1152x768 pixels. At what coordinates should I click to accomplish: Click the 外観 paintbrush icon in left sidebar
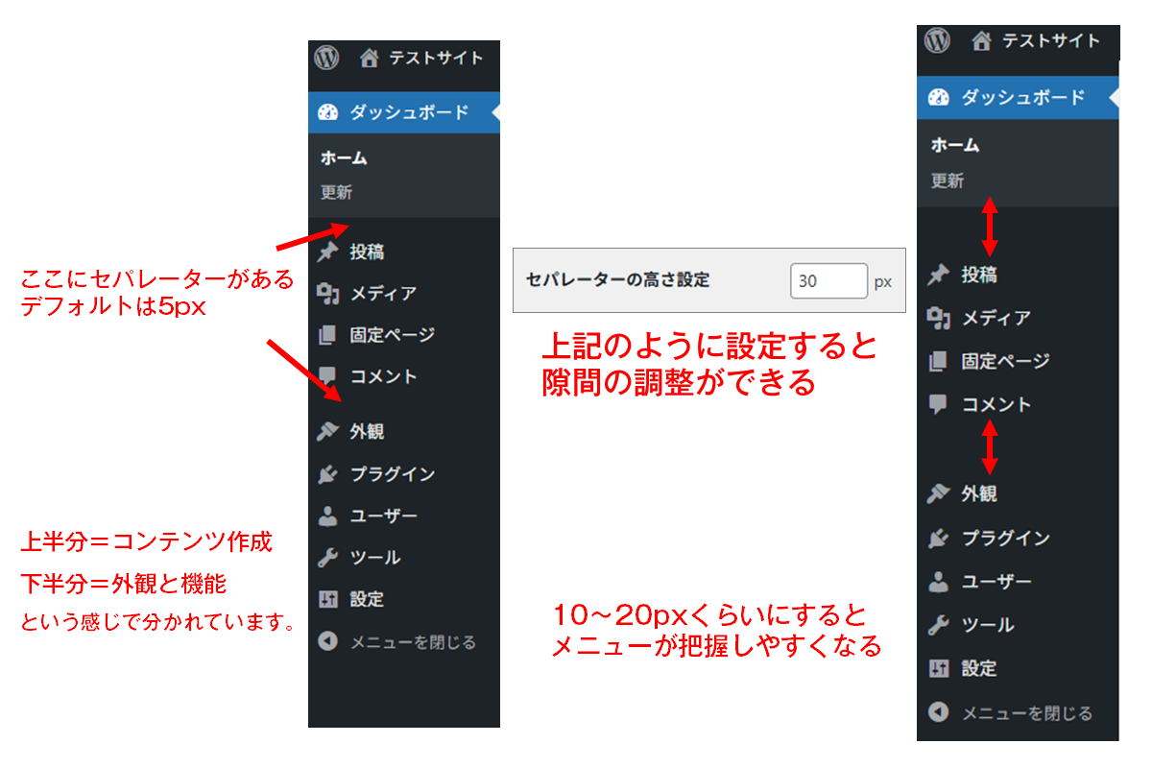(x=327, y=432)
